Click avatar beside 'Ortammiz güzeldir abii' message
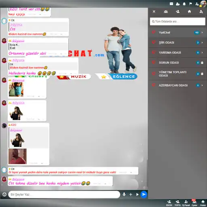Image resolution: width=207 pixels, height=207 pixels. (4, 41)
